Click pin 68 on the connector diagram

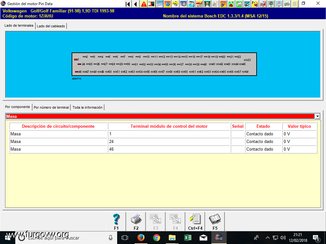click(x=245, y=72)
